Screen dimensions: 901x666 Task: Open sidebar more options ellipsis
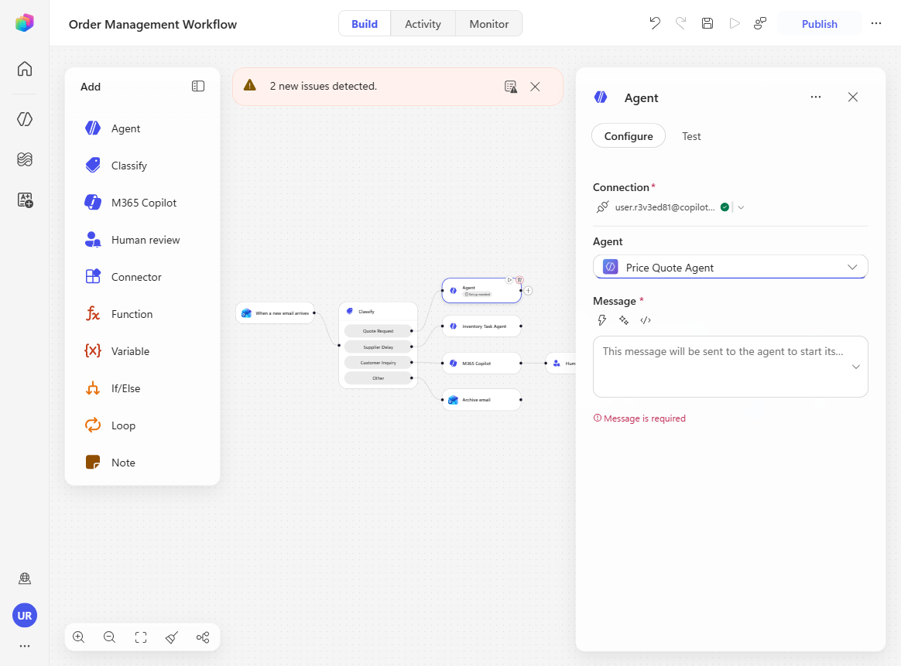click(x=25, y=646)
